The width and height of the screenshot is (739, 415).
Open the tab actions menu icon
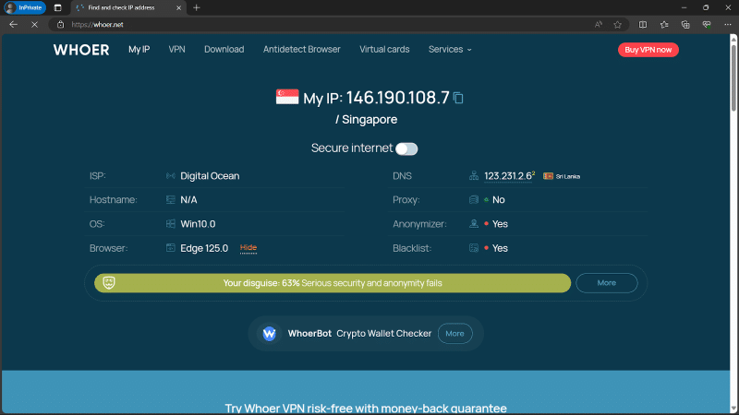pos(57,7)
